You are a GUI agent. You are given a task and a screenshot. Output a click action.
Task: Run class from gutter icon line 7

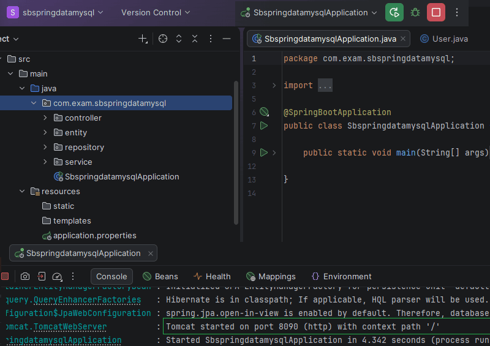click(x=264, y=126)
